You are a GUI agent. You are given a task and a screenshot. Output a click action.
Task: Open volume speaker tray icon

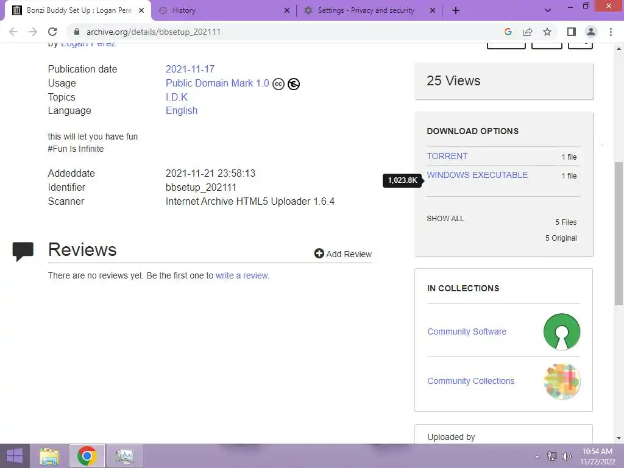566,456
